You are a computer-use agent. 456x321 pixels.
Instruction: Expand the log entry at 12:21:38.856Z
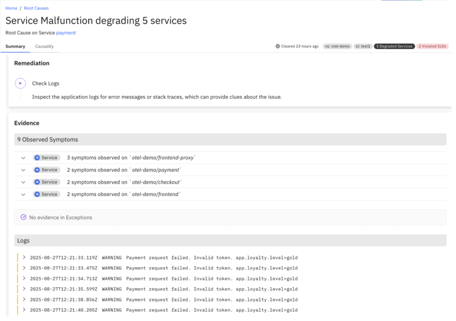click(24, 299)
